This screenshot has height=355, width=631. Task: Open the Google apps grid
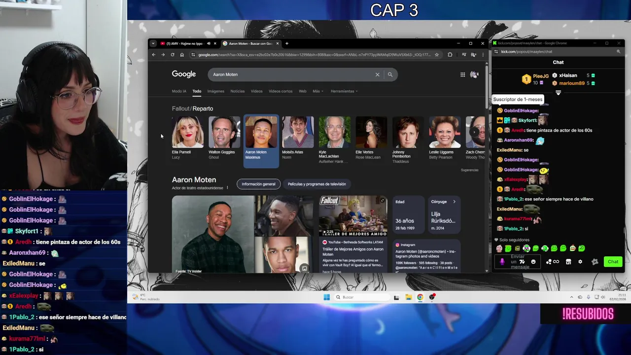tap(462, 74)
